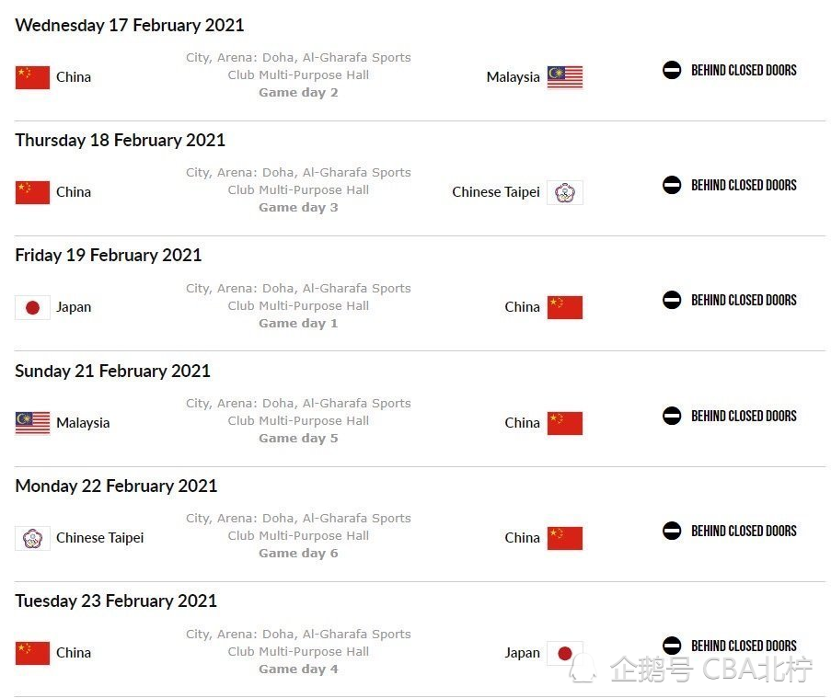831x698 pixels.
Task: Select the Monday 22 February 2021 heading
Action: [x=116, y=486]
